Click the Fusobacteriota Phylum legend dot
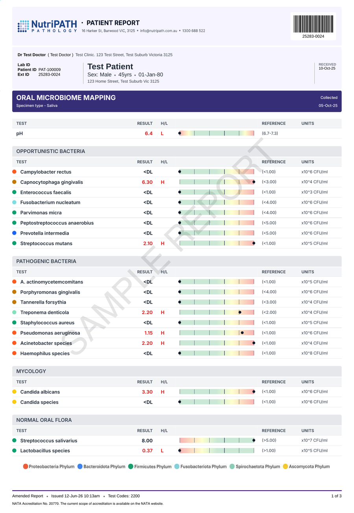The image size is (354, 513). tap(177, 467)
